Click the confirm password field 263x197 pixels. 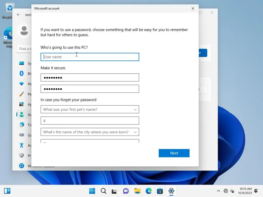coord(90,89)
